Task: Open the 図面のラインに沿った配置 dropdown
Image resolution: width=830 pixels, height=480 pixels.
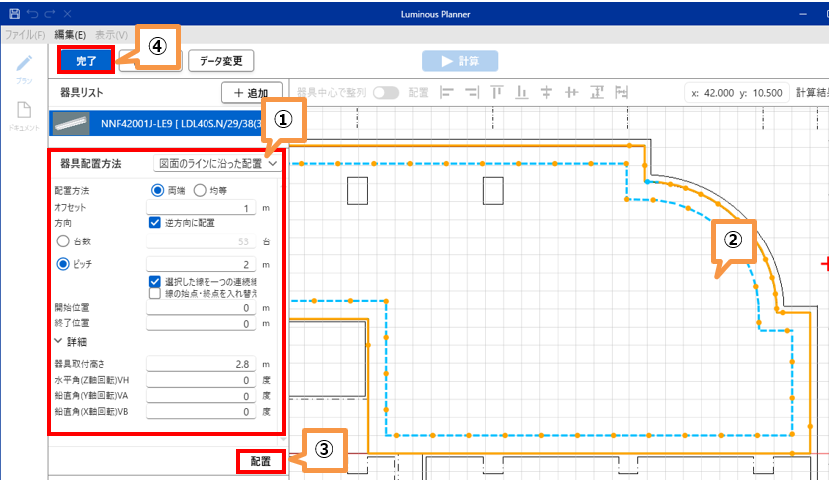Action: pos(217,162)
